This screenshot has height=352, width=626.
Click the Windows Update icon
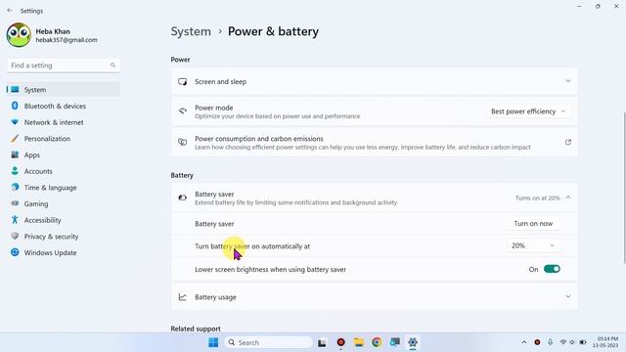(15, 252)
